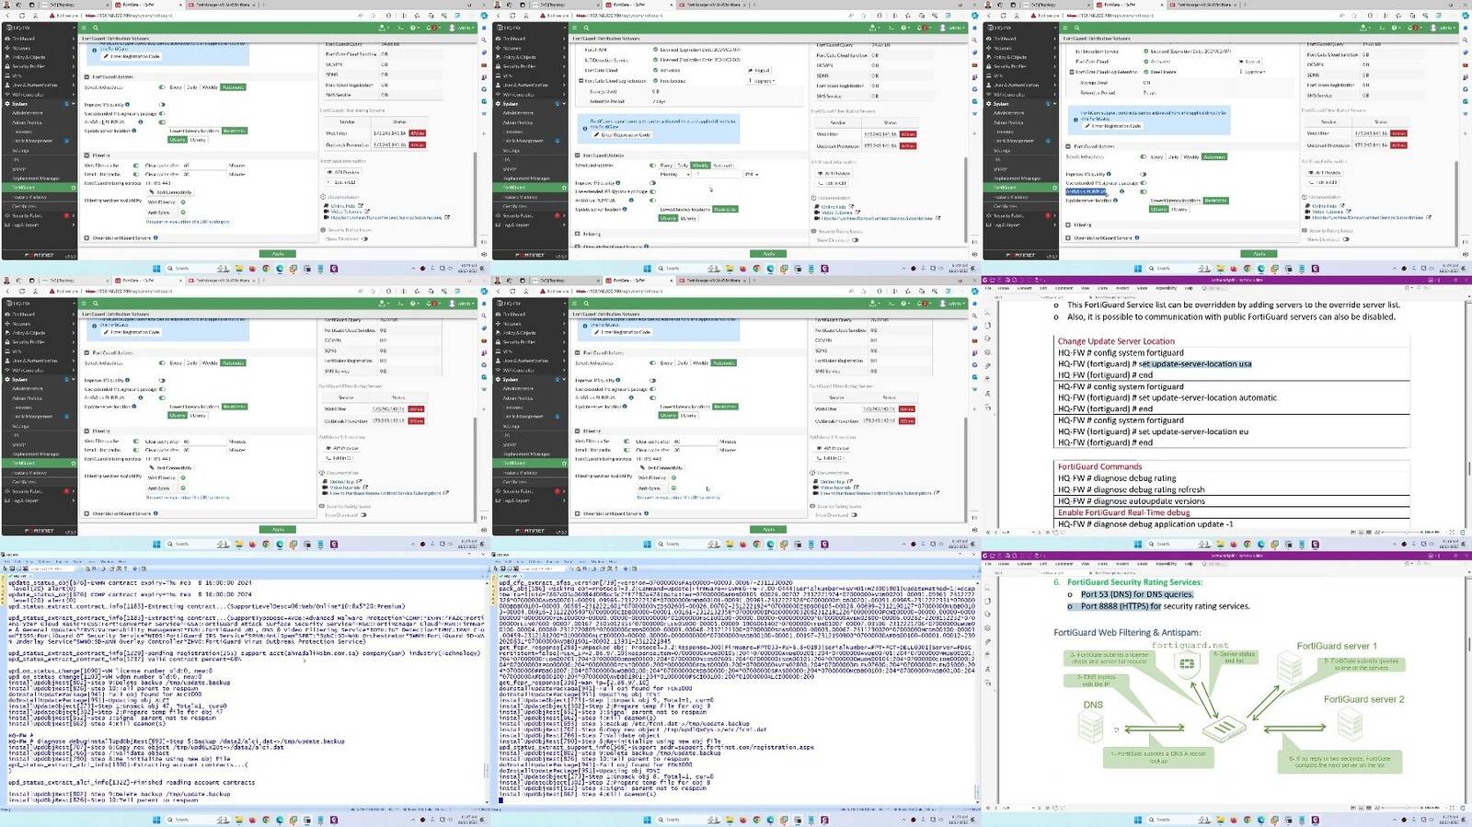Image resolution: width=1472 pixels, height=827 pixels.
Task: Click the Logout button next to FortiGate Cloud
Action: click(x=759, y=70)
